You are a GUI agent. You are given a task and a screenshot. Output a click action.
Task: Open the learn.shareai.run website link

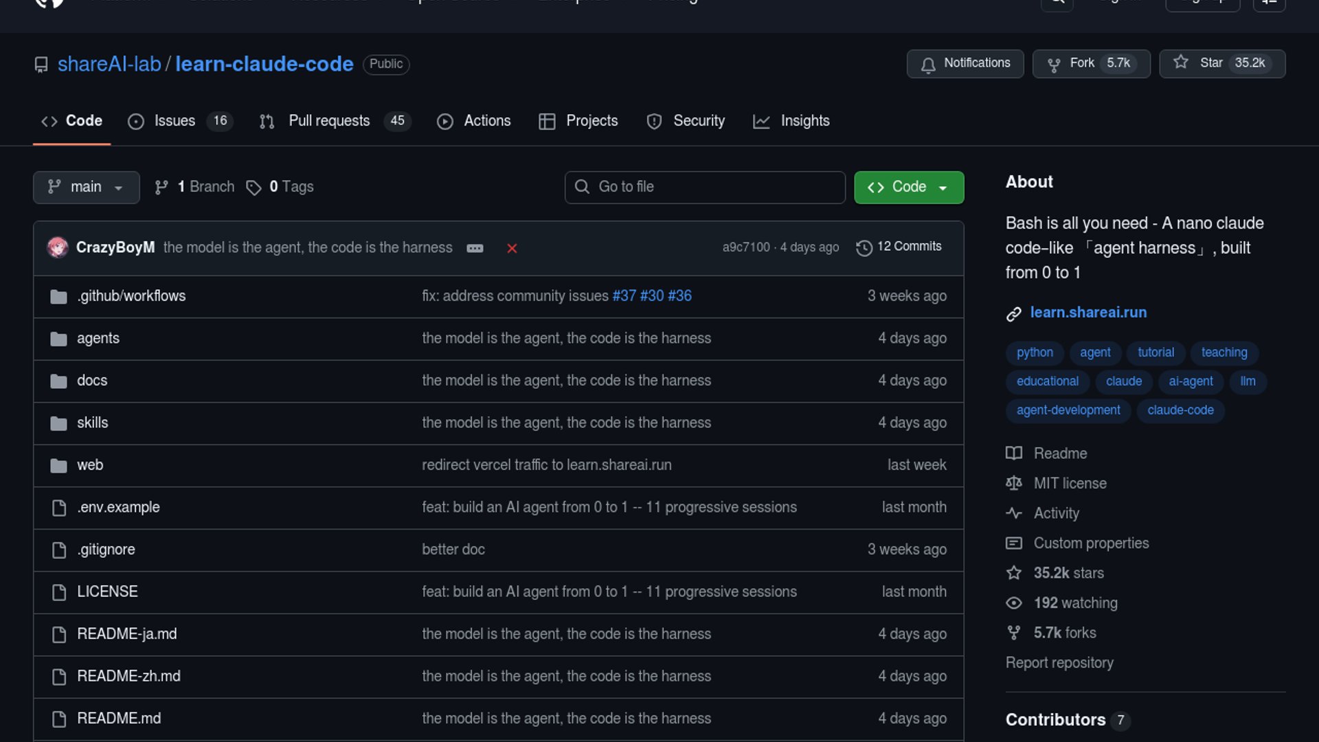point(1088,313)
